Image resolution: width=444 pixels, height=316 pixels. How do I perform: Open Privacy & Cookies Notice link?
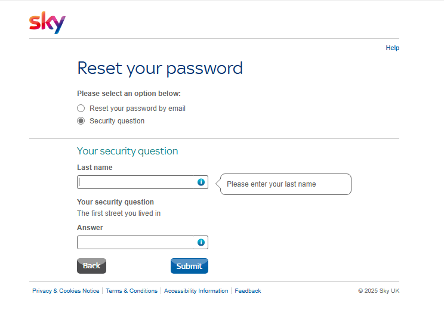[66, 291]
